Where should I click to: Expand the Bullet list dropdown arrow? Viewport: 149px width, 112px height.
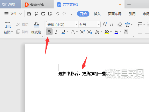pos(144,25)
